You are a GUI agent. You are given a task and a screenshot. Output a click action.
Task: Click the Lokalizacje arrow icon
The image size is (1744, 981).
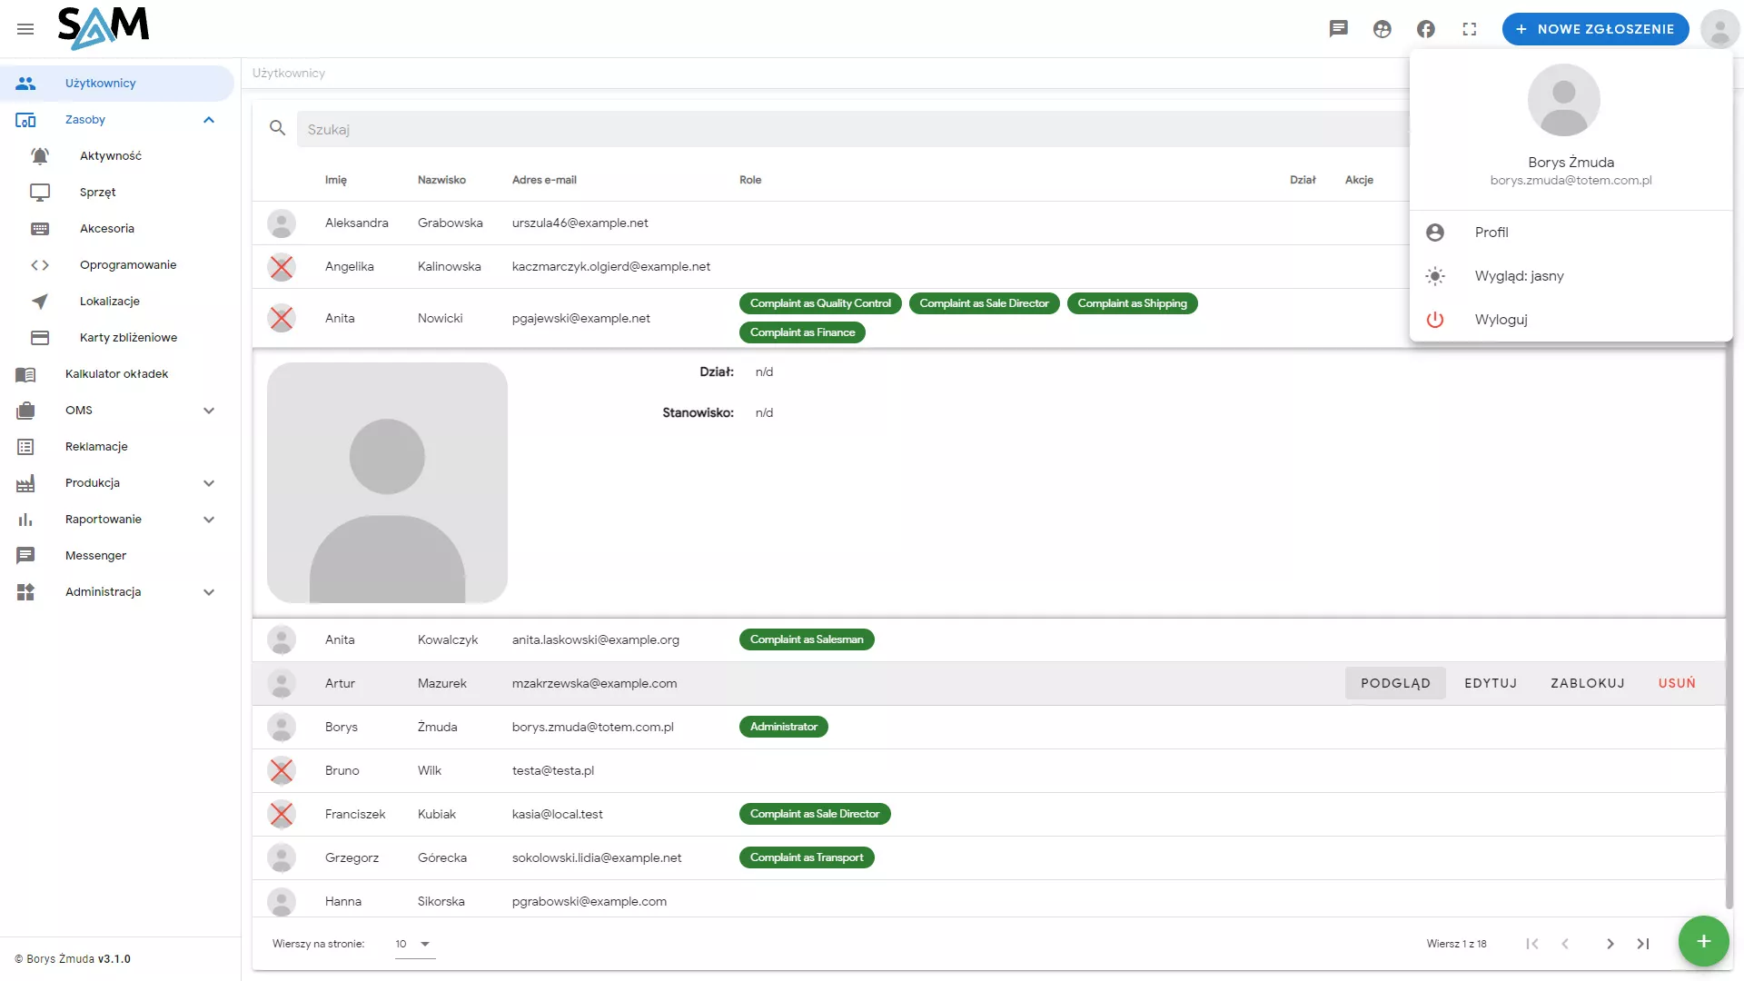[40, 302]
